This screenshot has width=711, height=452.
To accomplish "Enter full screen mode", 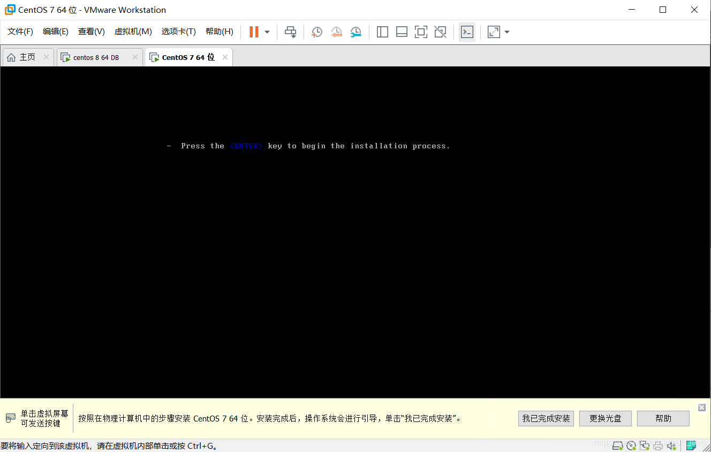I will coord(421,32).
